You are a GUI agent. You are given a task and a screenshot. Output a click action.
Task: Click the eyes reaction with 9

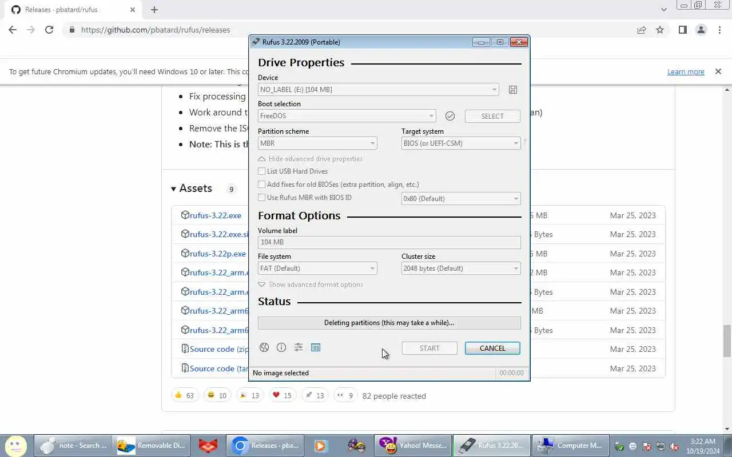tap(345, 395)
